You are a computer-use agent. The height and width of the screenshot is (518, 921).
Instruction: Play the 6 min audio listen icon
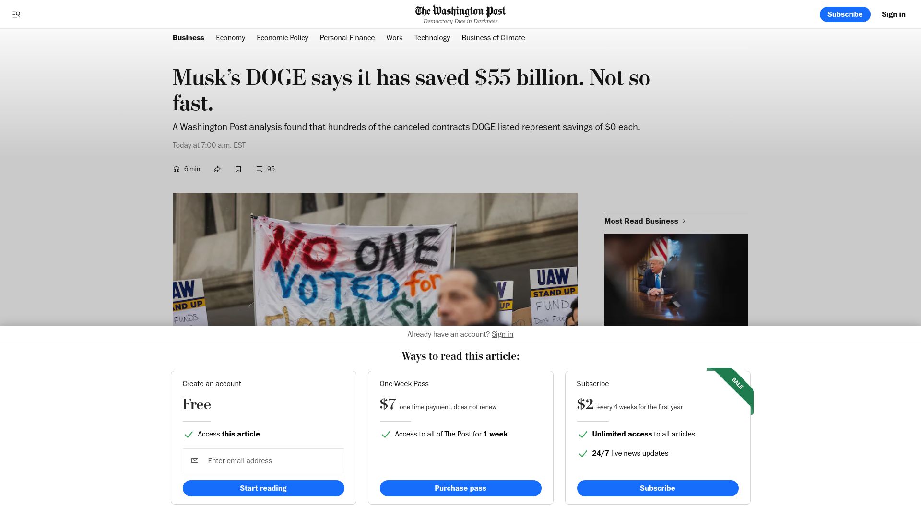pyautogui.click(x=177, y=169)
